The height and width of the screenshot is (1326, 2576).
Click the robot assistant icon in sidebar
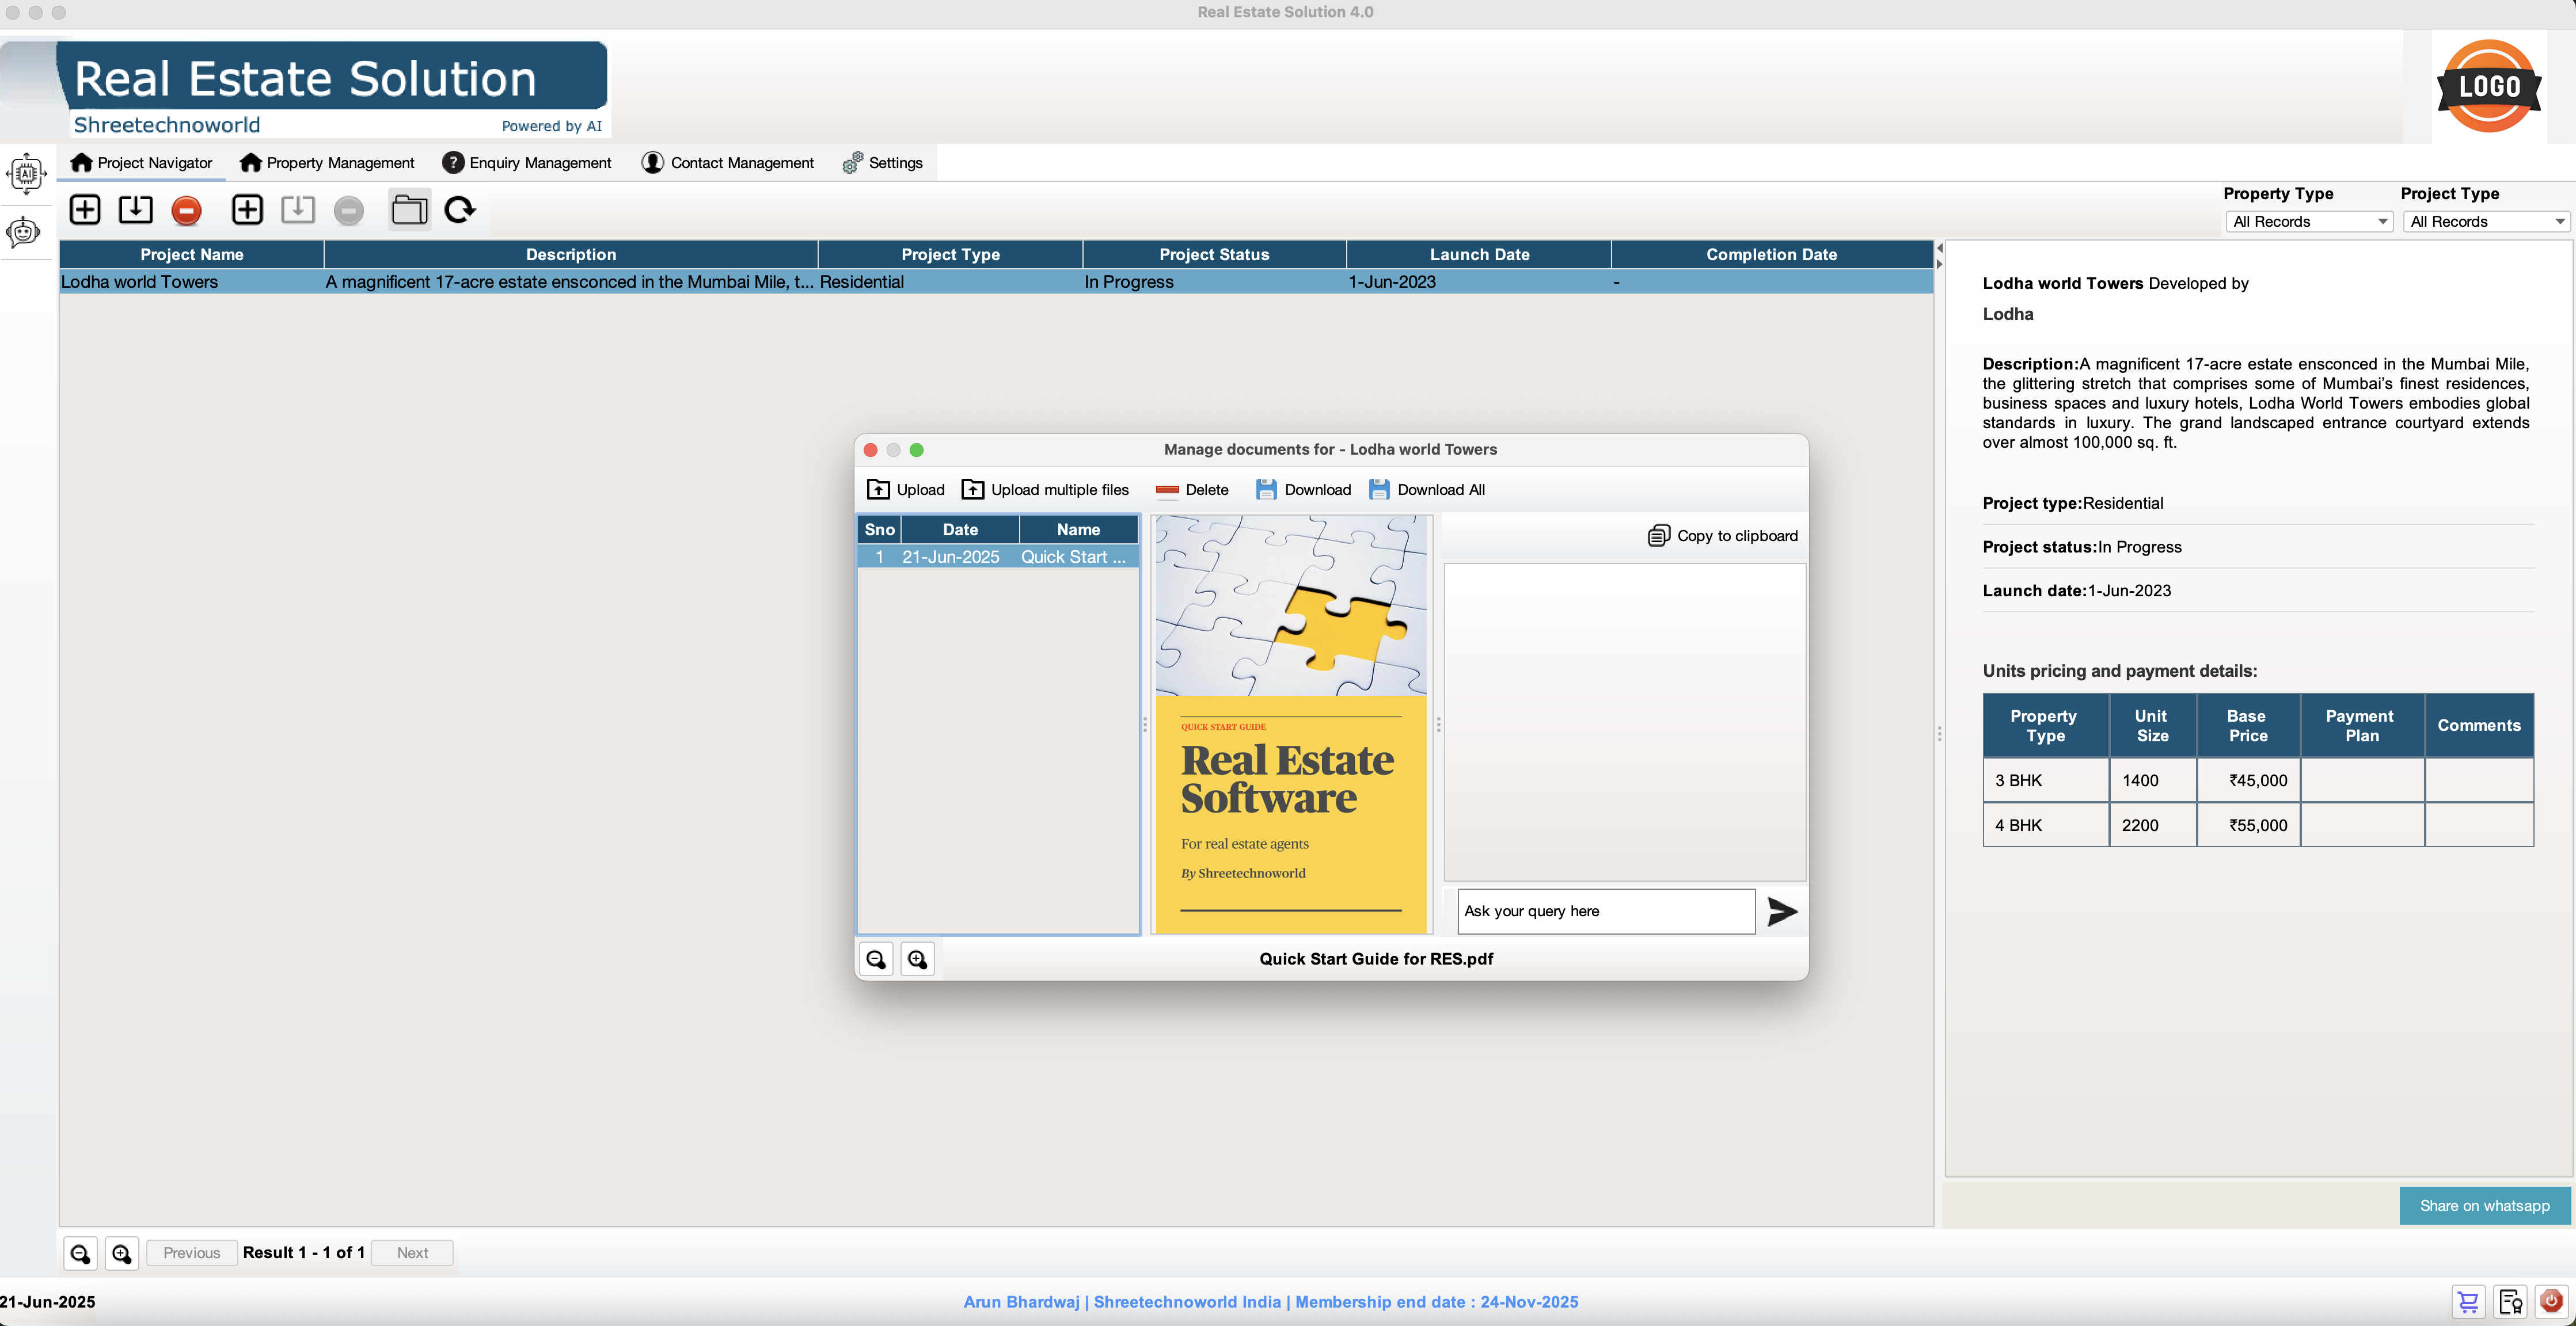(24, 233)
